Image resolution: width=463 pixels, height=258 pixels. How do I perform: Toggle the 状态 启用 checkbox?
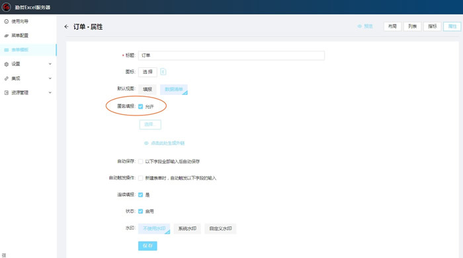coord(140,211)
